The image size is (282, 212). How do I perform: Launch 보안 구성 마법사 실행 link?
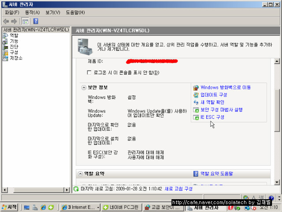coord(221,110)
